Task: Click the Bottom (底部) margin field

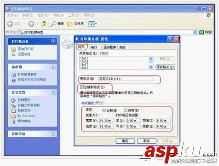Action: (x=163, y=126)
